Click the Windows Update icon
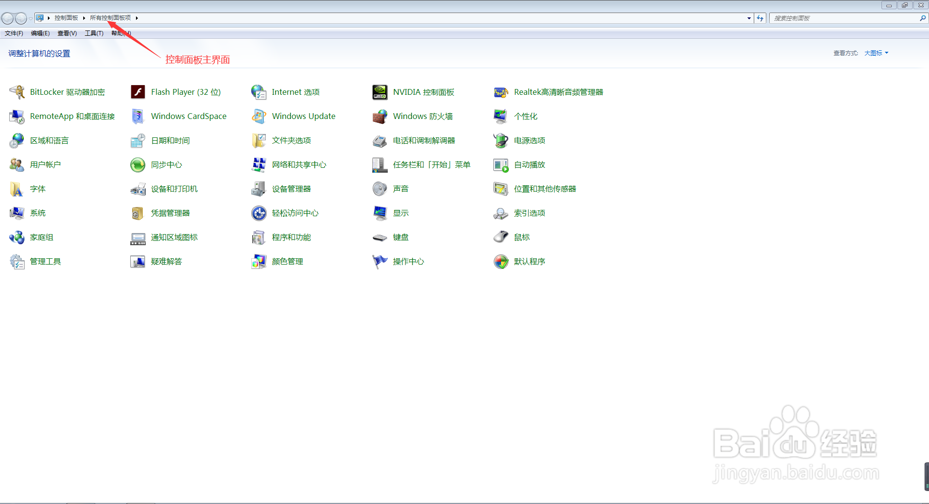 click(x=259, y=116)
